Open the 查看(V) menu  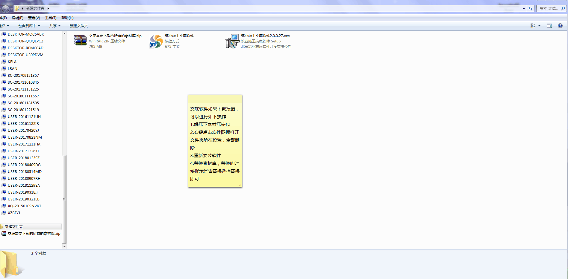[x=34, y=18]
